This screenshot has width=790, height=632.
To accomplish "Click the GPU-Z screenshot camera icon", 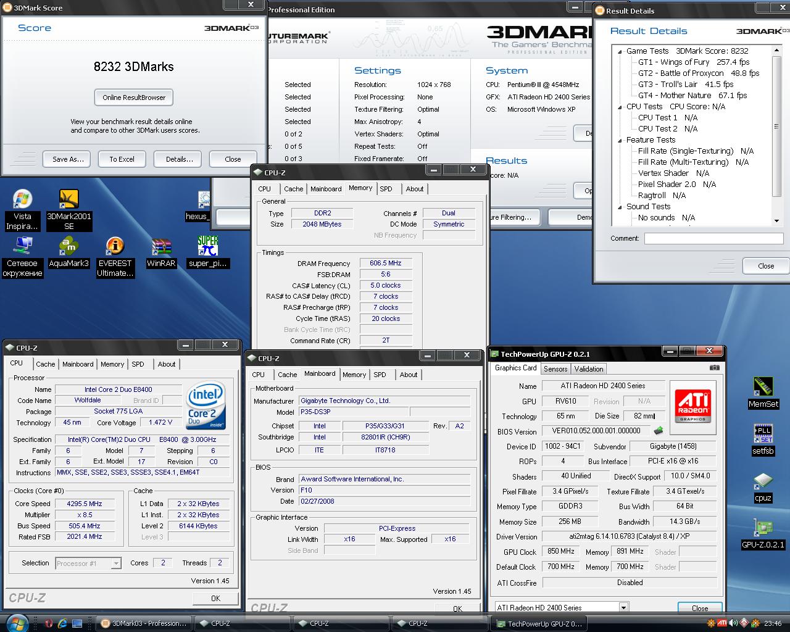I will [x=715, y=368].
